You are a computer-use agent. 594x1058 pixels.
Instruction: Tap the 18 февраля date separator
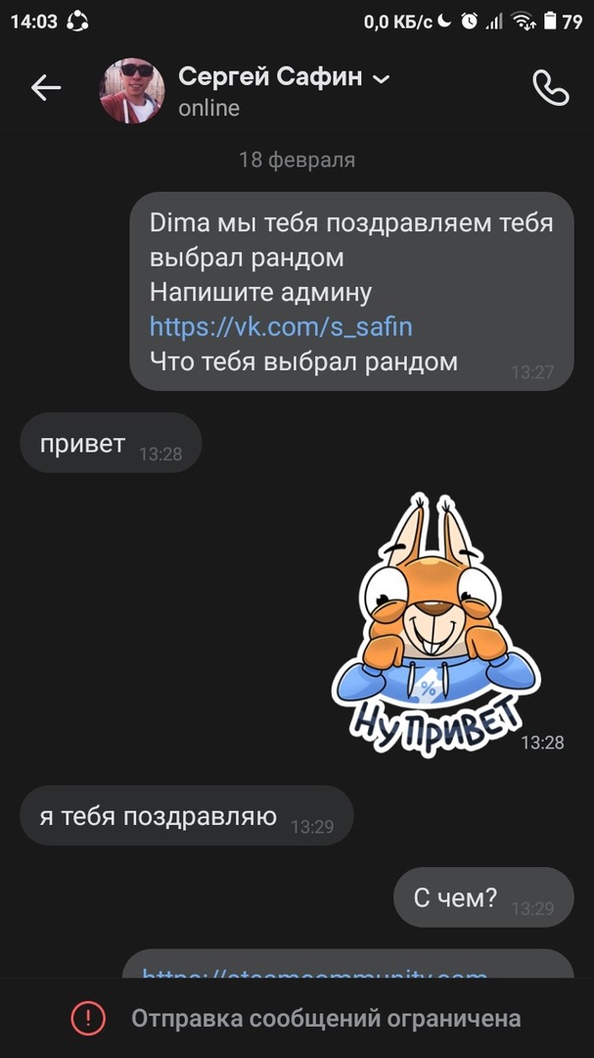click(x=297, y=160)
